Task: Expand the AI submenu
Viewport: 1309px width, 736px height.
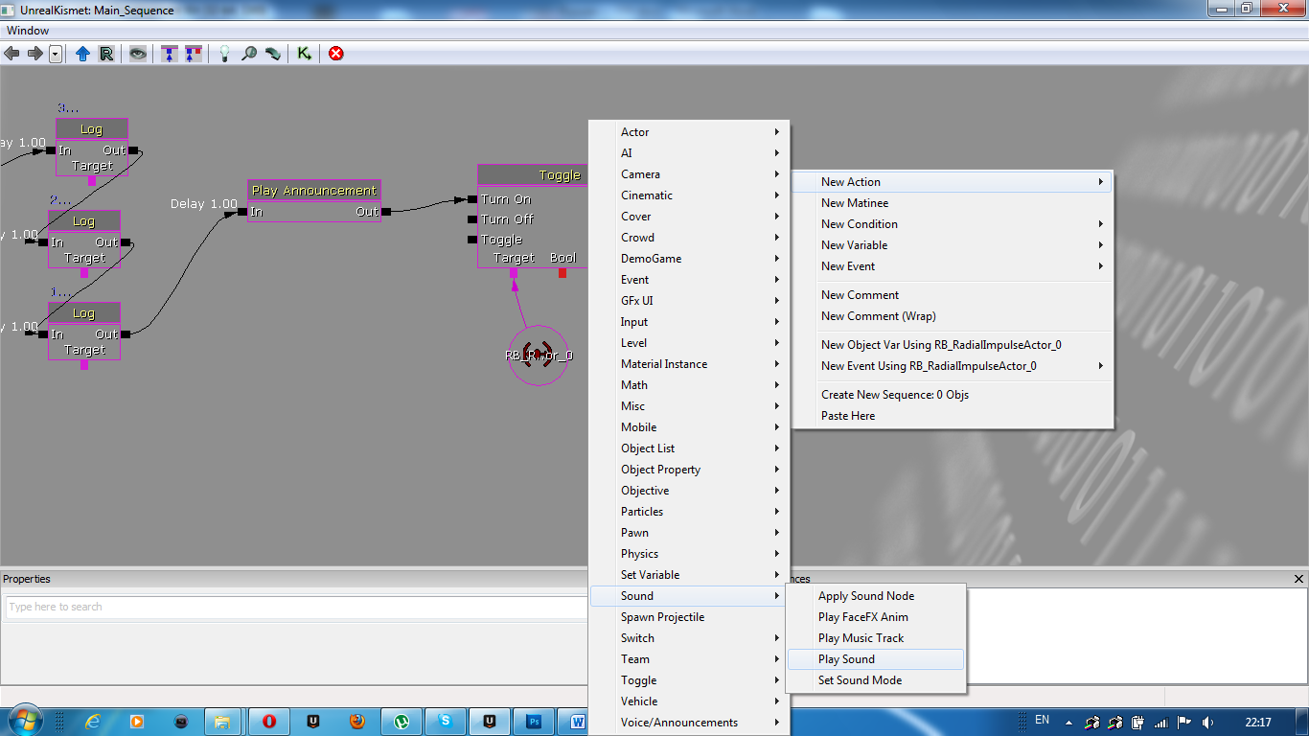Action: coord(689,153)
